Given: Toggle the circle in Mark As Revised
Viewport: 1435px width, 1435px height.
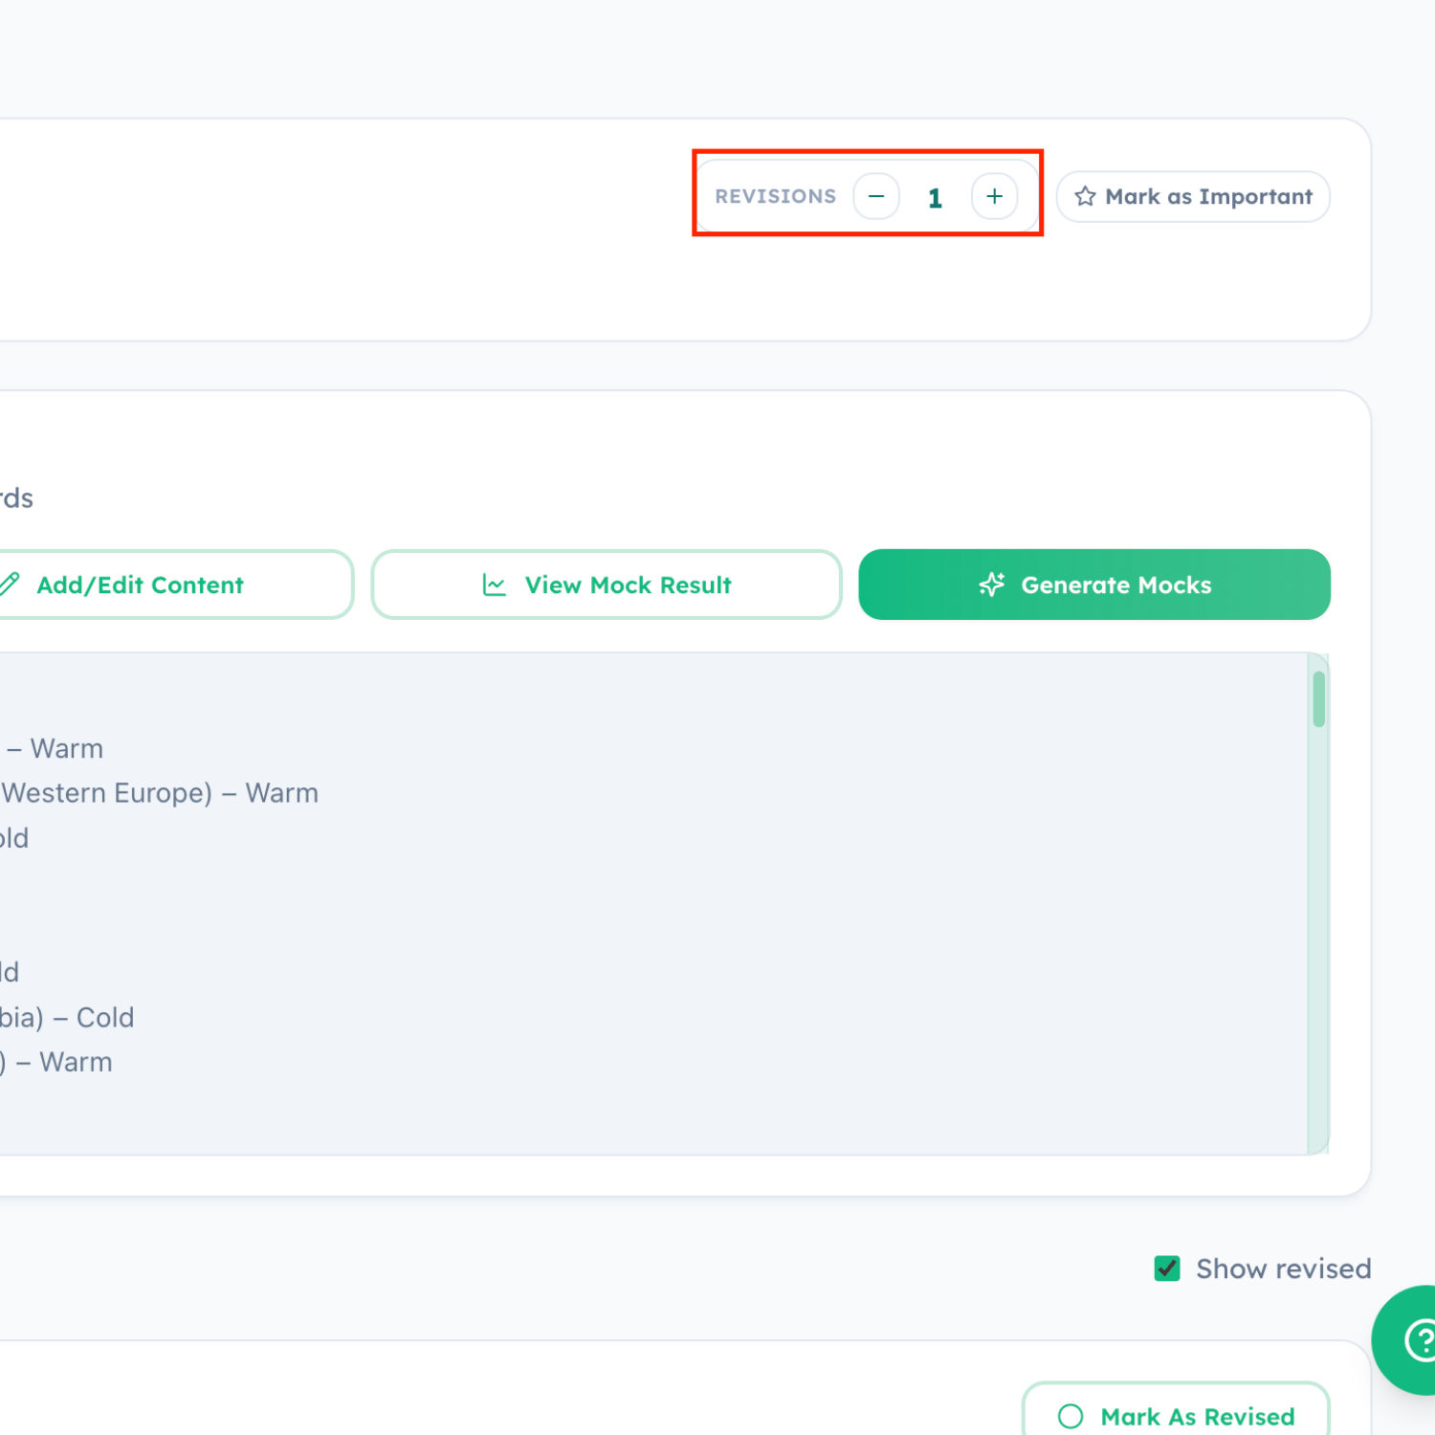Looking at the screenshot, I should click(1071, 1416).
